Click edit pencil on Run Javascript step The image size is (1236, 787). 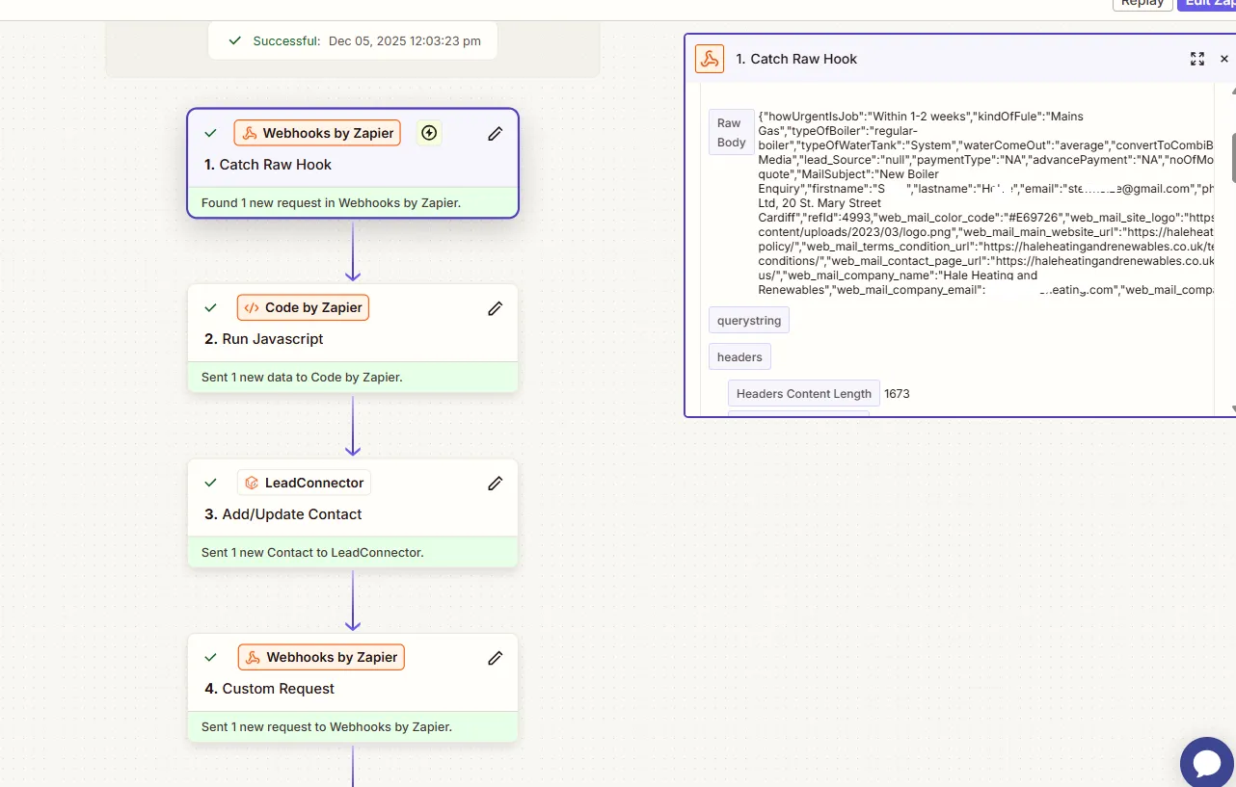[x=496, y=308]
